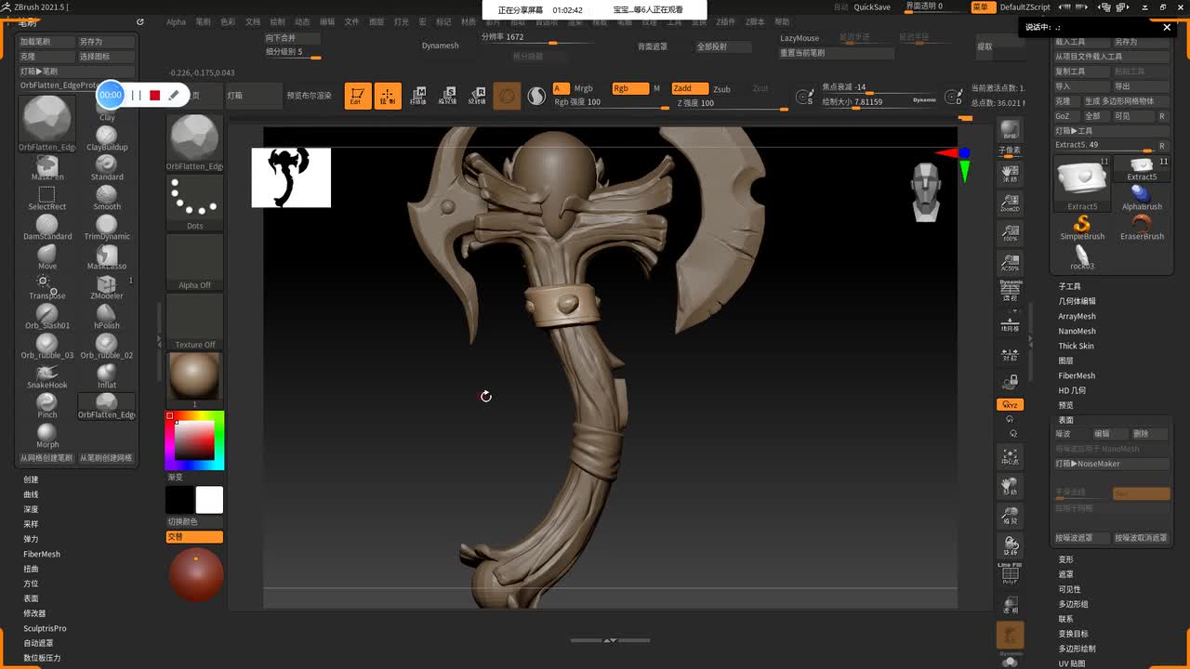
Task: Click the 加载笔刷 button
Action: point(46,42)
